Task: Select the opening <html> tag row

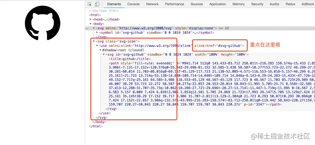Action: point(95,15)
